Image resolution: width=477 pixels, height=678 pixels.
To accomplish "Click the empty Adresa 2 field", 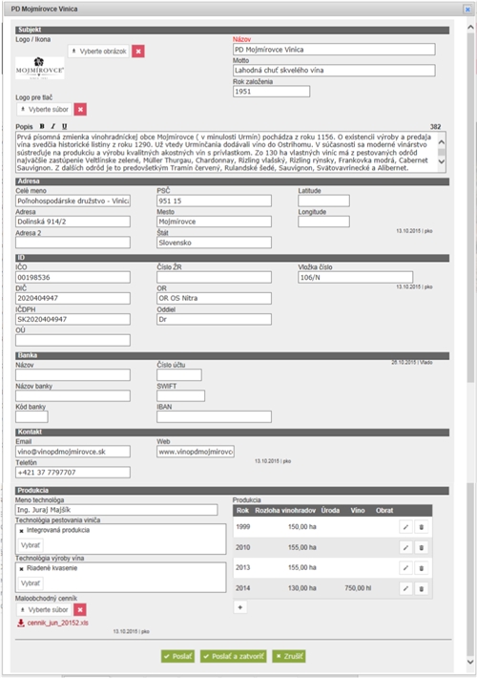I will (73, 243).
